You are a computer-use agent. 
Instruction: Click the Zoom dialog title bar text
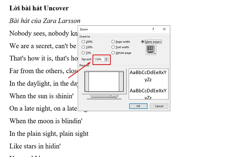point(84,29)
